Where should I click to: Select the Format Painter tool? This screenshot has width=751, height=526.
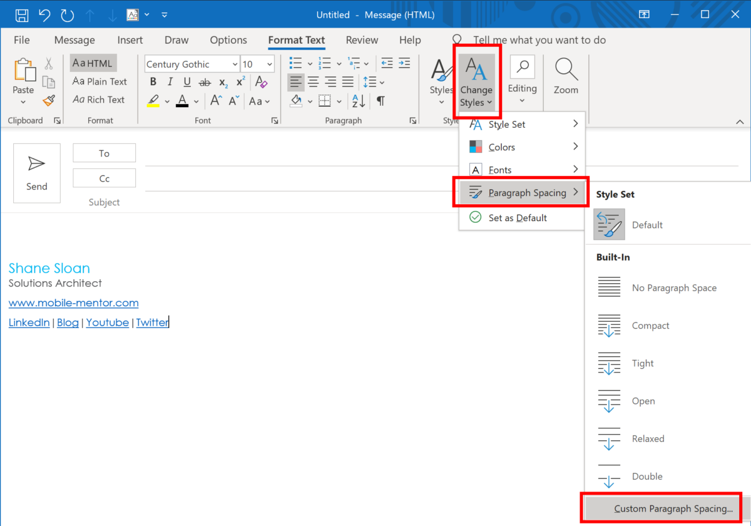point(49,100)
